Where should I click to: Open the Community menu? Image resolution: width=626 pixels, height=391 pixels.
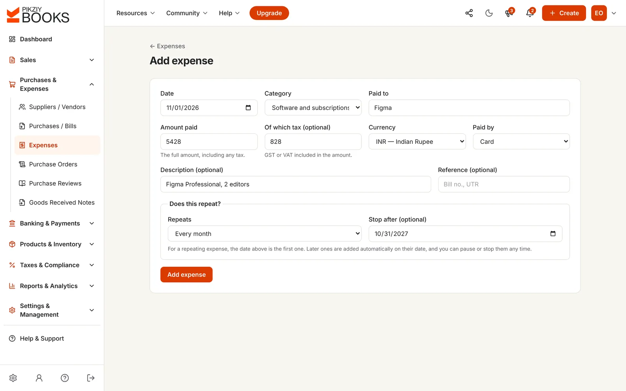click(x=187, y=13)
